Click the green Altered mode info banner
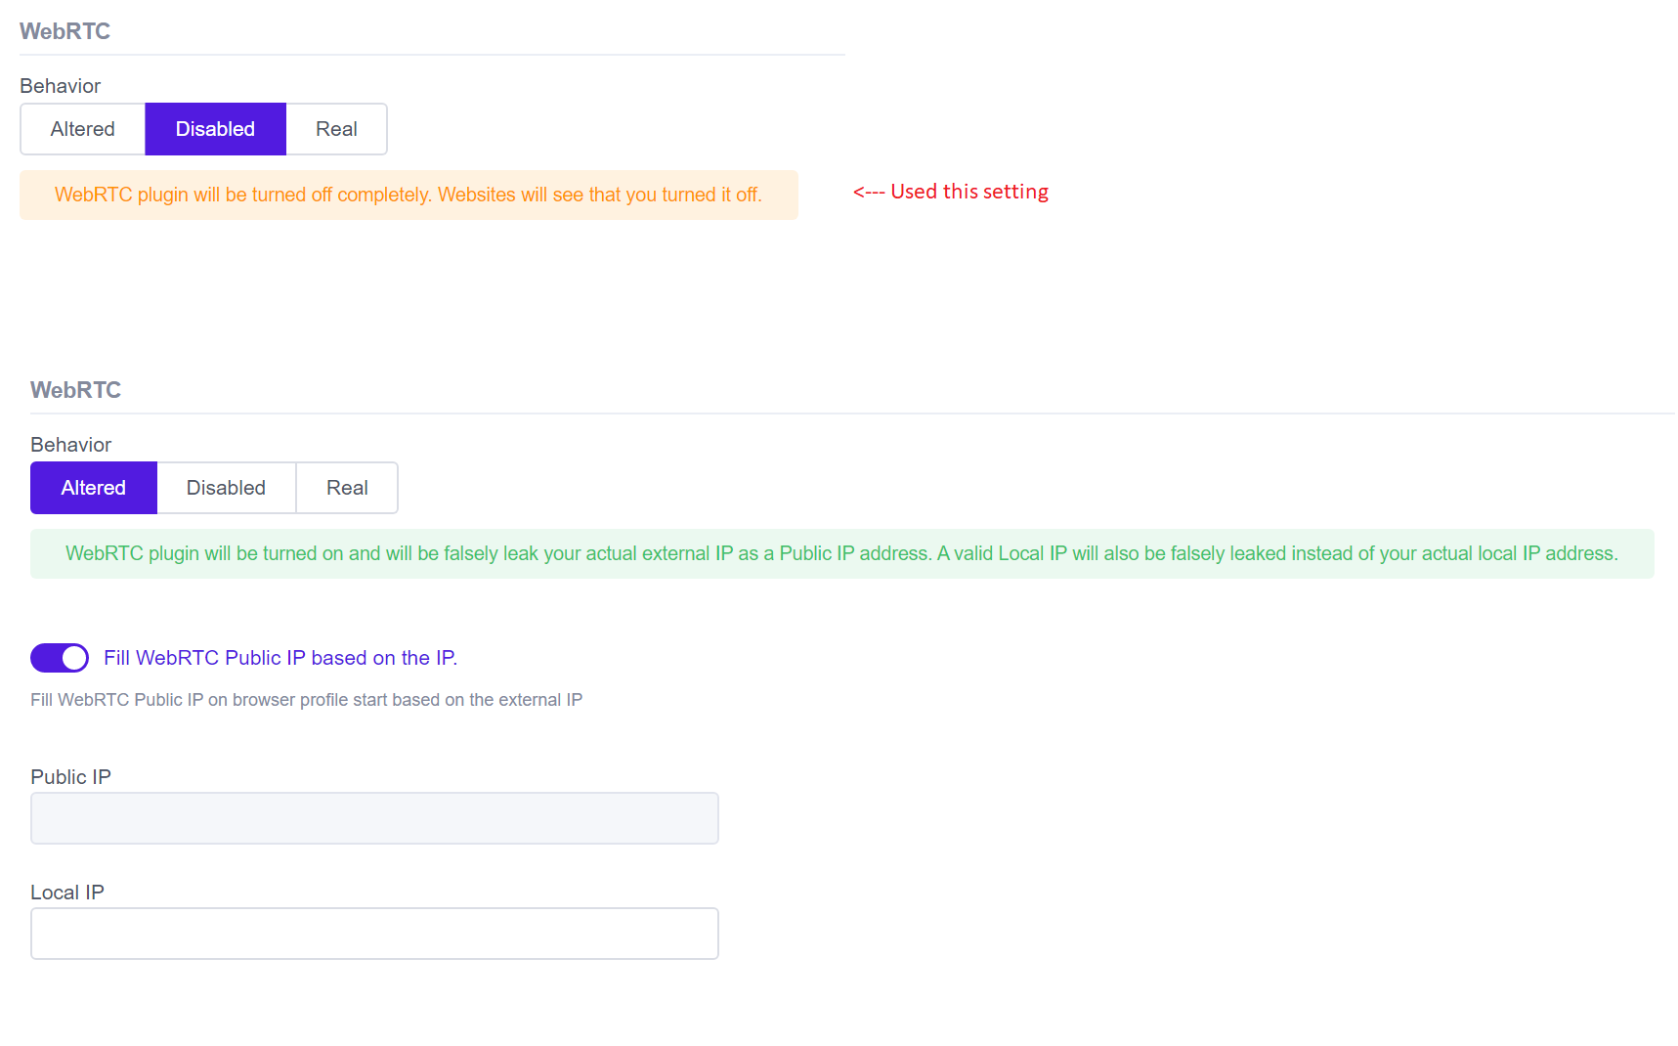Image resolution: width=1678 pixels, height=1046 pixels. pos(841,553)
